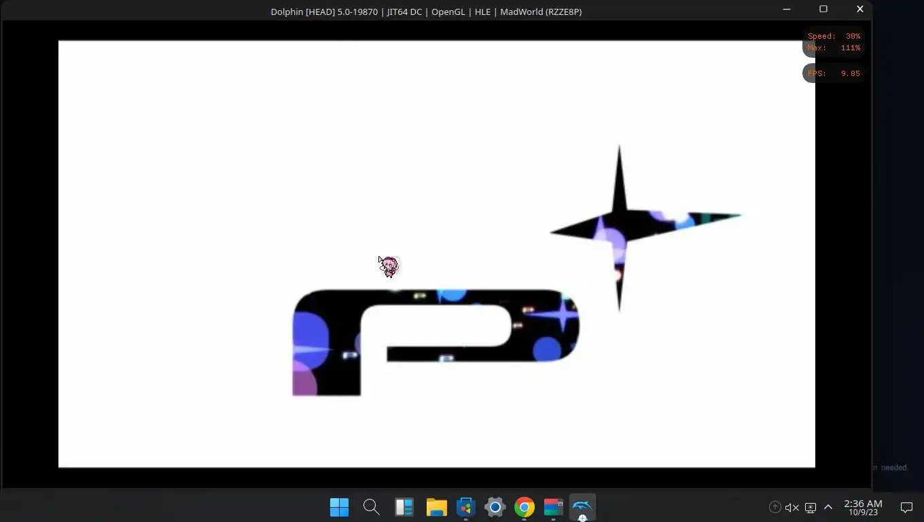924x522 pixels.
Task: Open the Windows Start menu
Action: click(x=339, y=507)
